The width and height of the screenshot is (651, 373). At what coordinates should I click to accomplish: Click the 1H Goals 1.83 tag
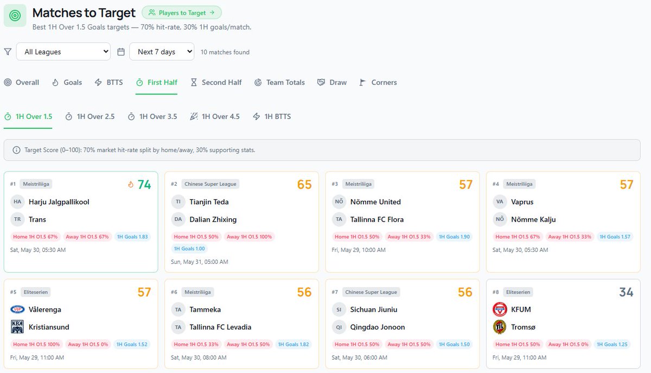[133, 237]
